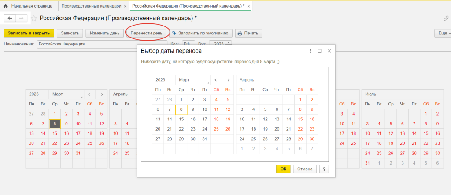Viewport: 451px width, 195px height.
Task: Select July 5 in the main calendar
Action: coord(391,124)
